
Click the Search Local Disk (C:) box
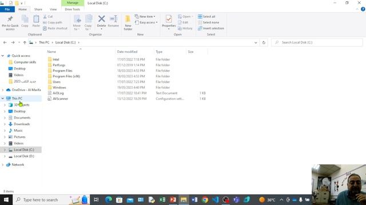(x=317, y=43)
